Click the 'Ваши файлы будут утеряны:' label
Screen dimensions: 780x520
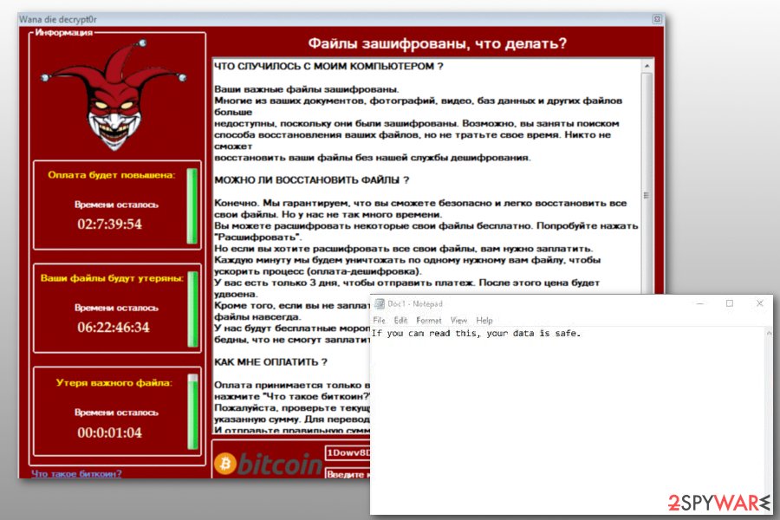[x=112, y=277]
